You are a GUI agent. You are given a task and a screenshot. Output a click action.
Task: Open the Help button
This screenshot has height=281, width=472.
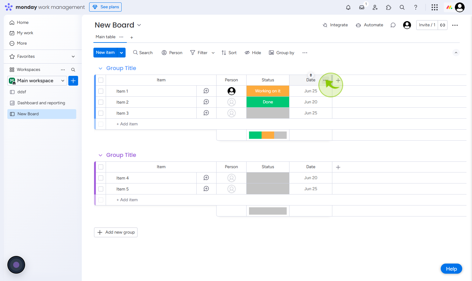451,269
